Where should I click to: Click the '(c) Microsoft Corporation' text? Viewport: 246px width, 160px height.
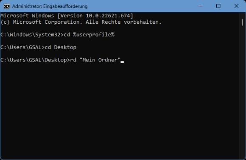[x=42, y=22]
